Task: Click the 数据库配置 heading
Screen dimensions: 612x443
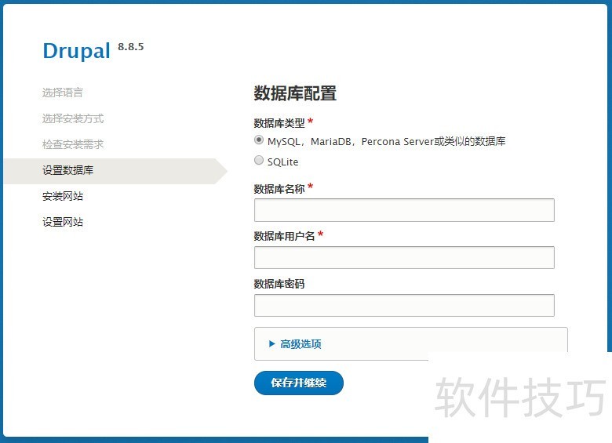Action: click(x=295, y=93)
